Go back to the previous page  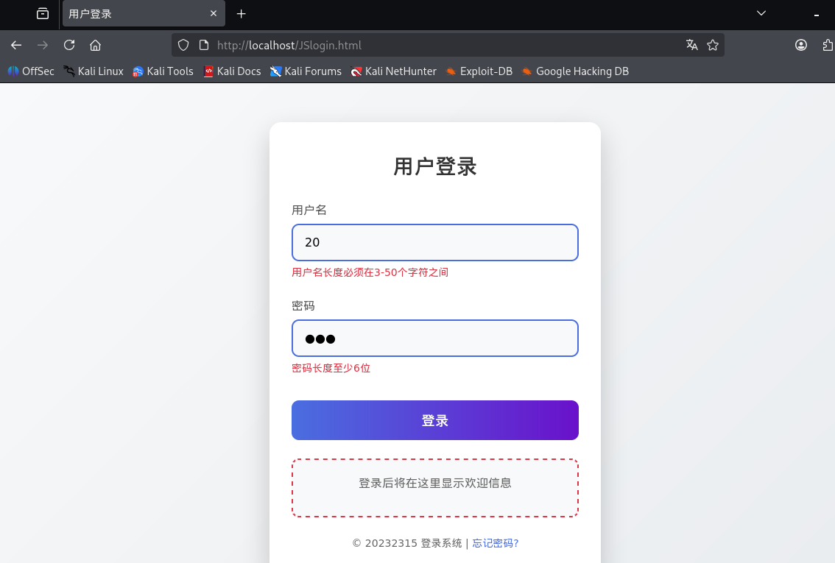click(x=16, y=45)
